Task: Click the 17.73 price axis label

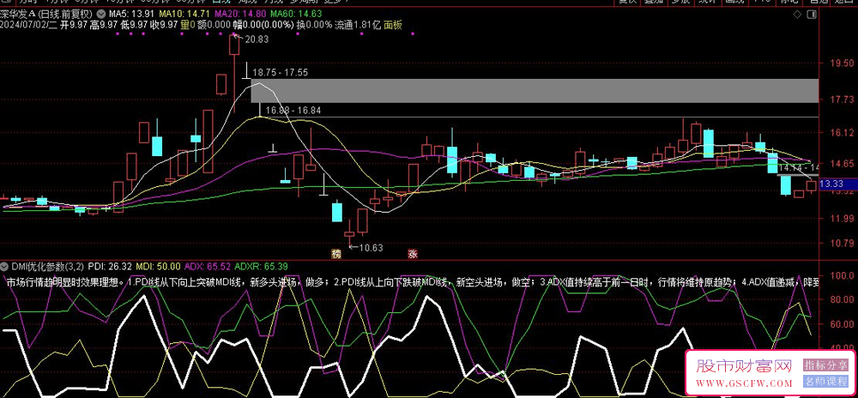Action: click(x=843, y=99)
